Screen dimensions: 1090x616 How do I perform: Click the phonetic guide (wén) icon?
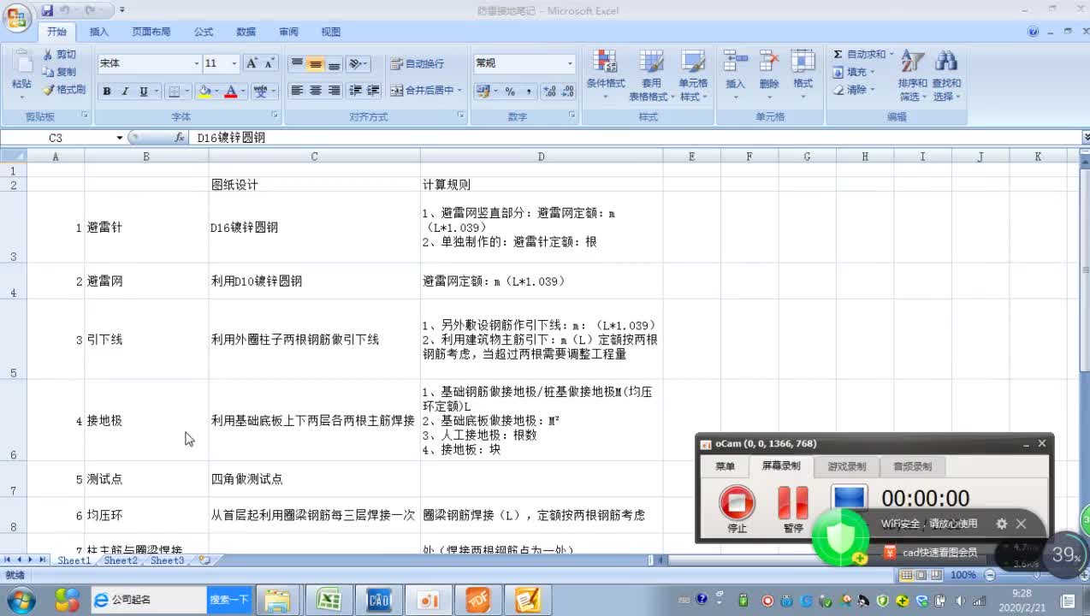coord(261,92)
